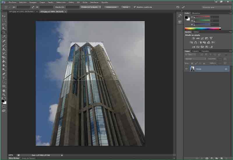Image resolution: width=233 pixels, height=160 pixels.
Task: Click the 'Borrar' button in options bar
Action: pos(125,7)
